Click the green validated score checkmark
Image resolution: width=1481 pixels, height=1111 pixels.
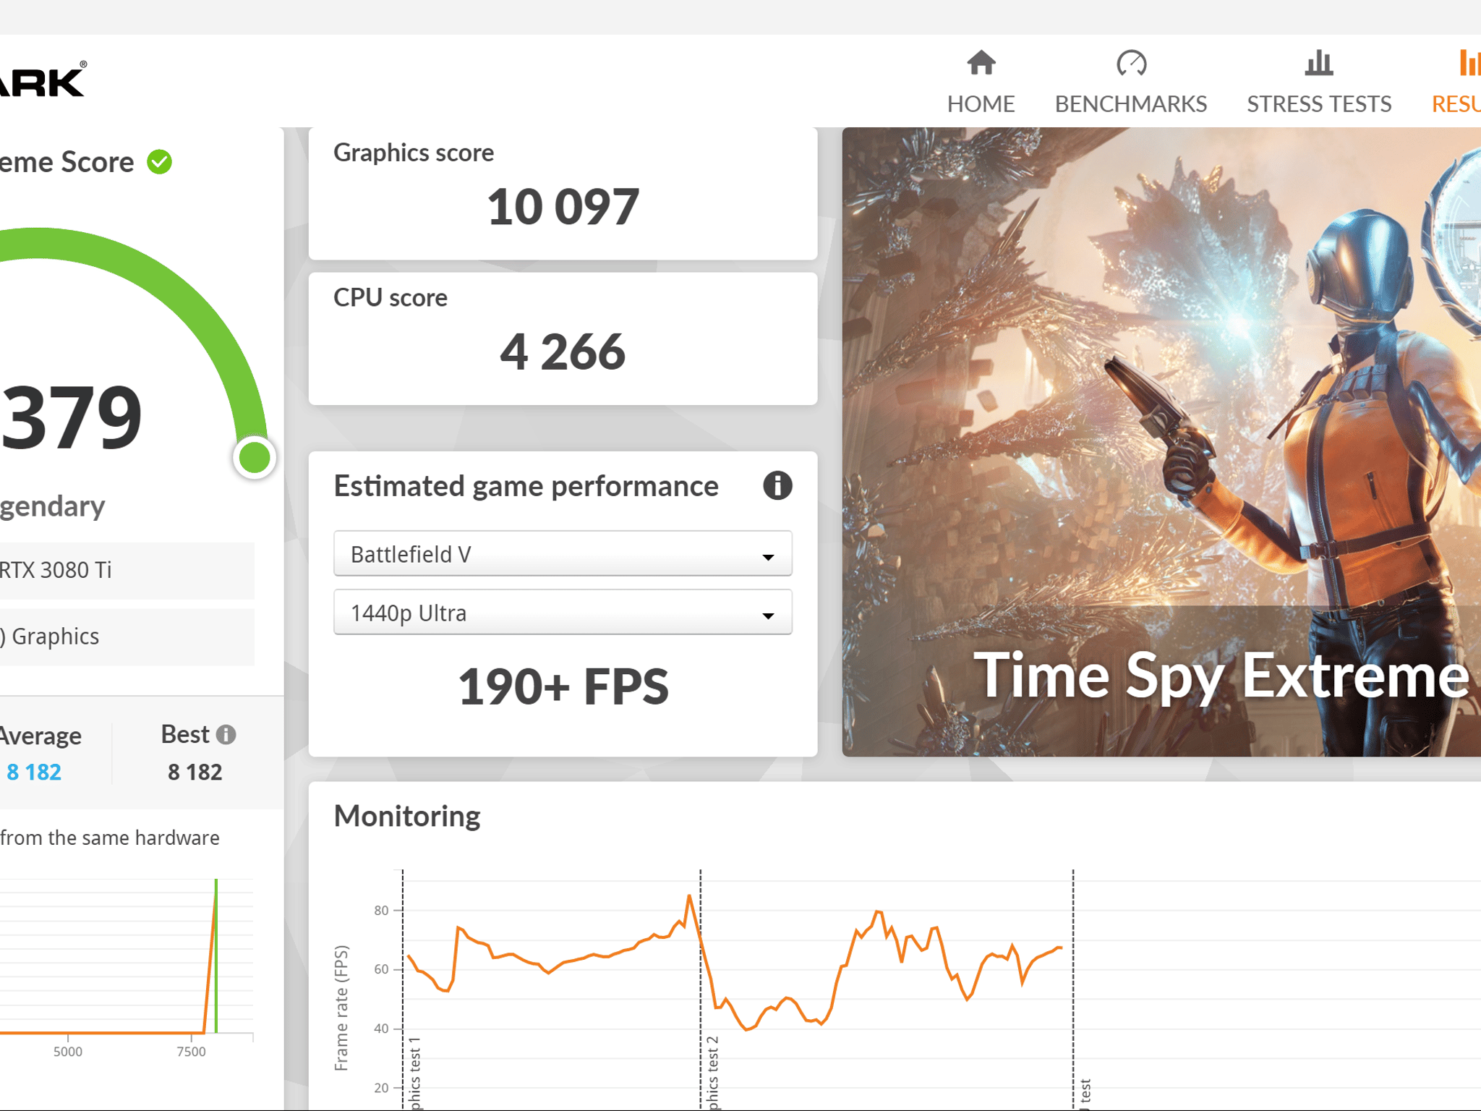(x=160, y=162)
